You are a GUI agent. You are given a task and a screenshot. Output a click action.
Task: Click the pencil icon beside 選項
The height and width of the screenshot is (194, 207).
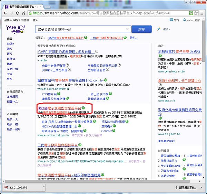[159, 29]
